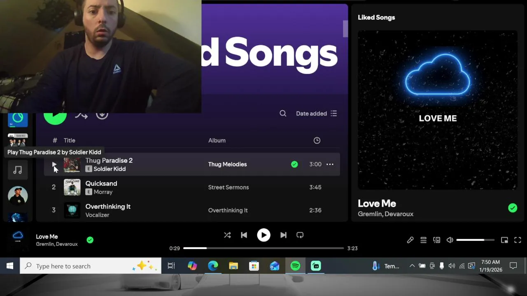527x296 pixels.
Task: Open the blue circle sidebar playlist
Action: click(18, 119)
